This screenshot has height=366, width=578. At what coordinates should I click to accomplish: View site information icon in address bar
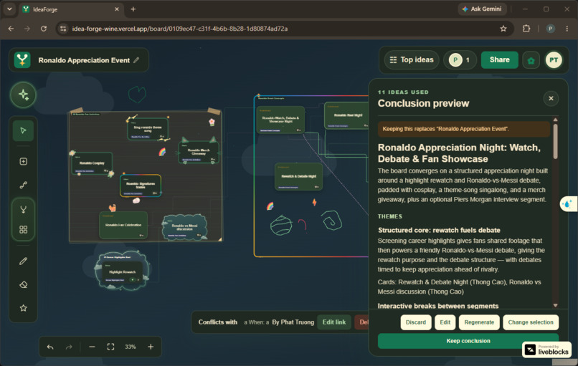(63, 29)
